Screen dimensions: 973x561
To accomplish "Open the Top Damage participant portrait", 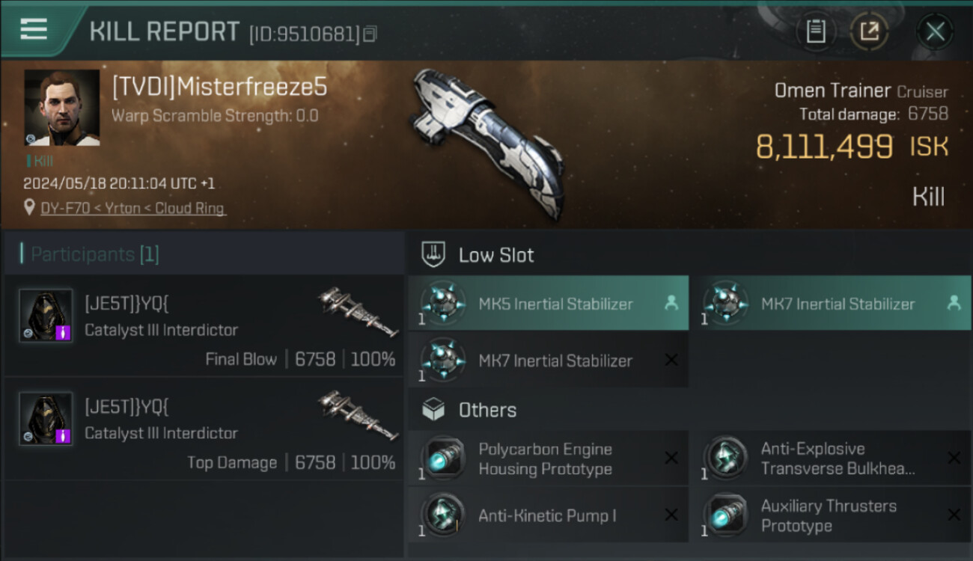I will [x=46, y=419].
